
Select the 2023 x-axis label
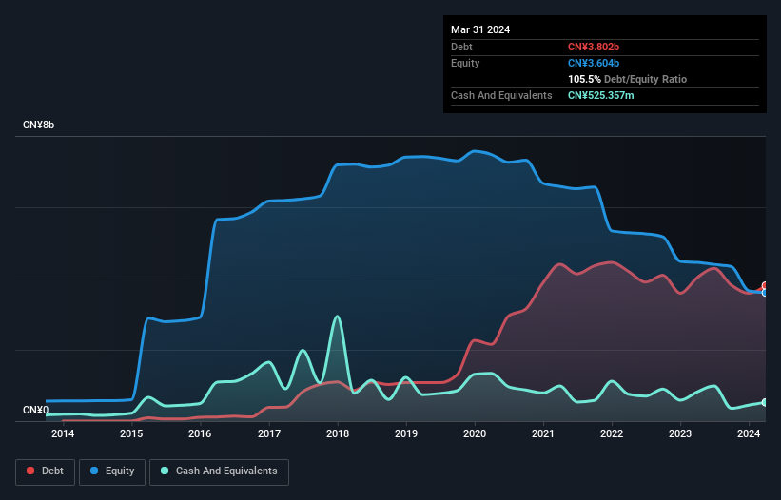[680, 433]
